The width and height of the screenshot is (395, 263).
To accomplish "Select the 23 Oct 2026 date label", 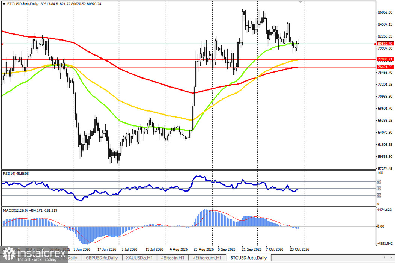I will 299,249.
